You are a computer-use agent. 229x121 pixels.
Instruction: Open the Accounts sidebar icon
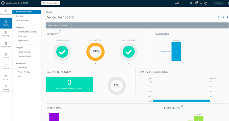tap(6, 78)
